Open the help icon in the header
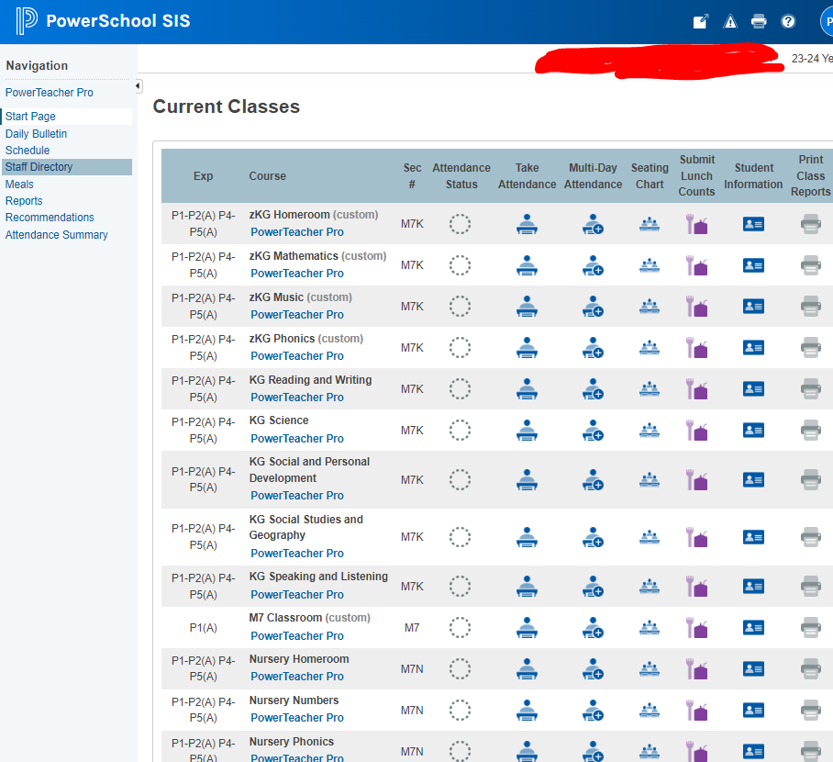The image size is (833, 762). (x=788, y=20)
